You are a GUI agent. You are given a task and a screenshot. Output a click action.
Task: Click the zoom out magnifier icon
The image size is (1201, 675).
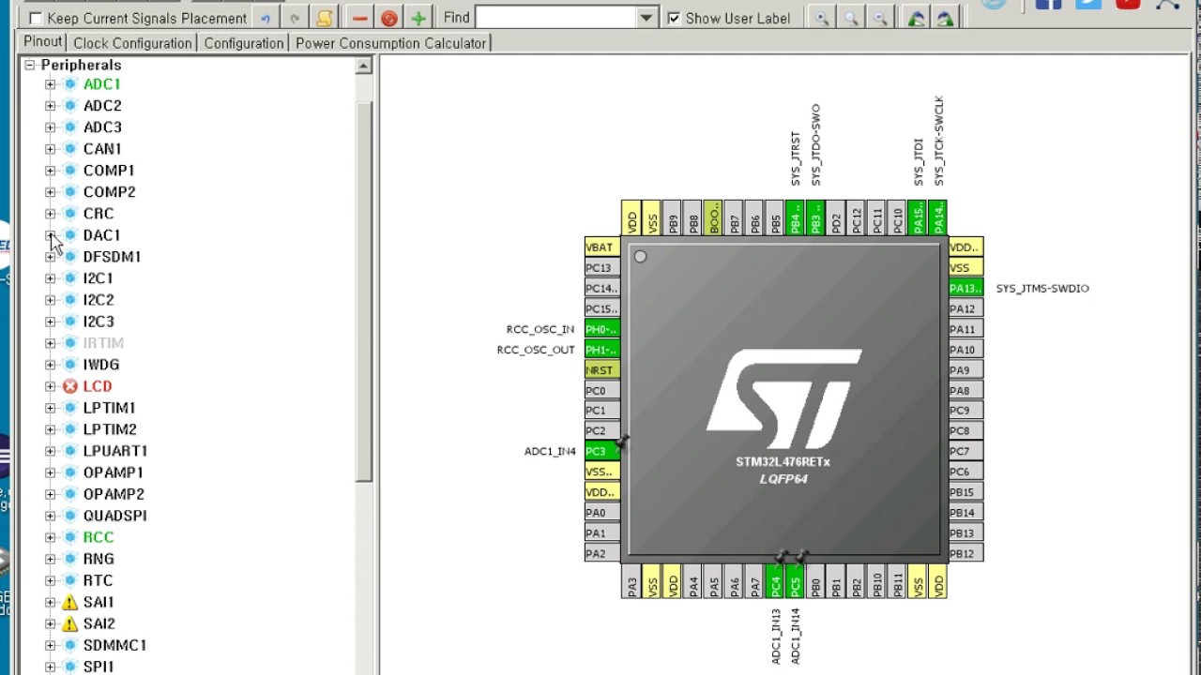[x=880, y=18]
